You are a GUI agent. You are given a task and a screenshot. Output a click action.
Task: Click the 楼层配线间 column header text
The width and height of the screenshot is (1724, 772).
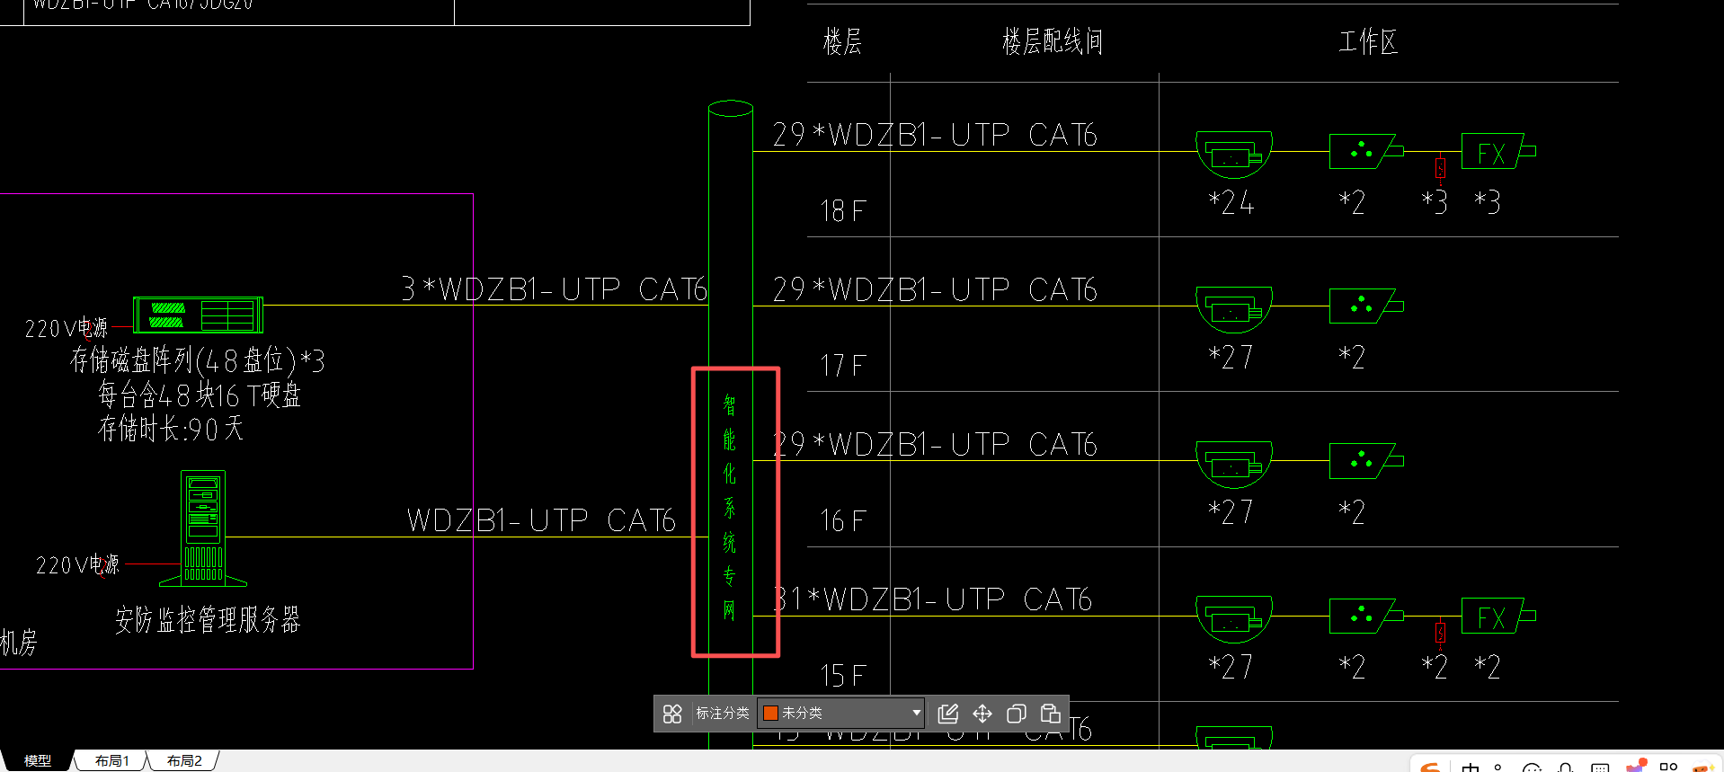tap(1053, 41)
